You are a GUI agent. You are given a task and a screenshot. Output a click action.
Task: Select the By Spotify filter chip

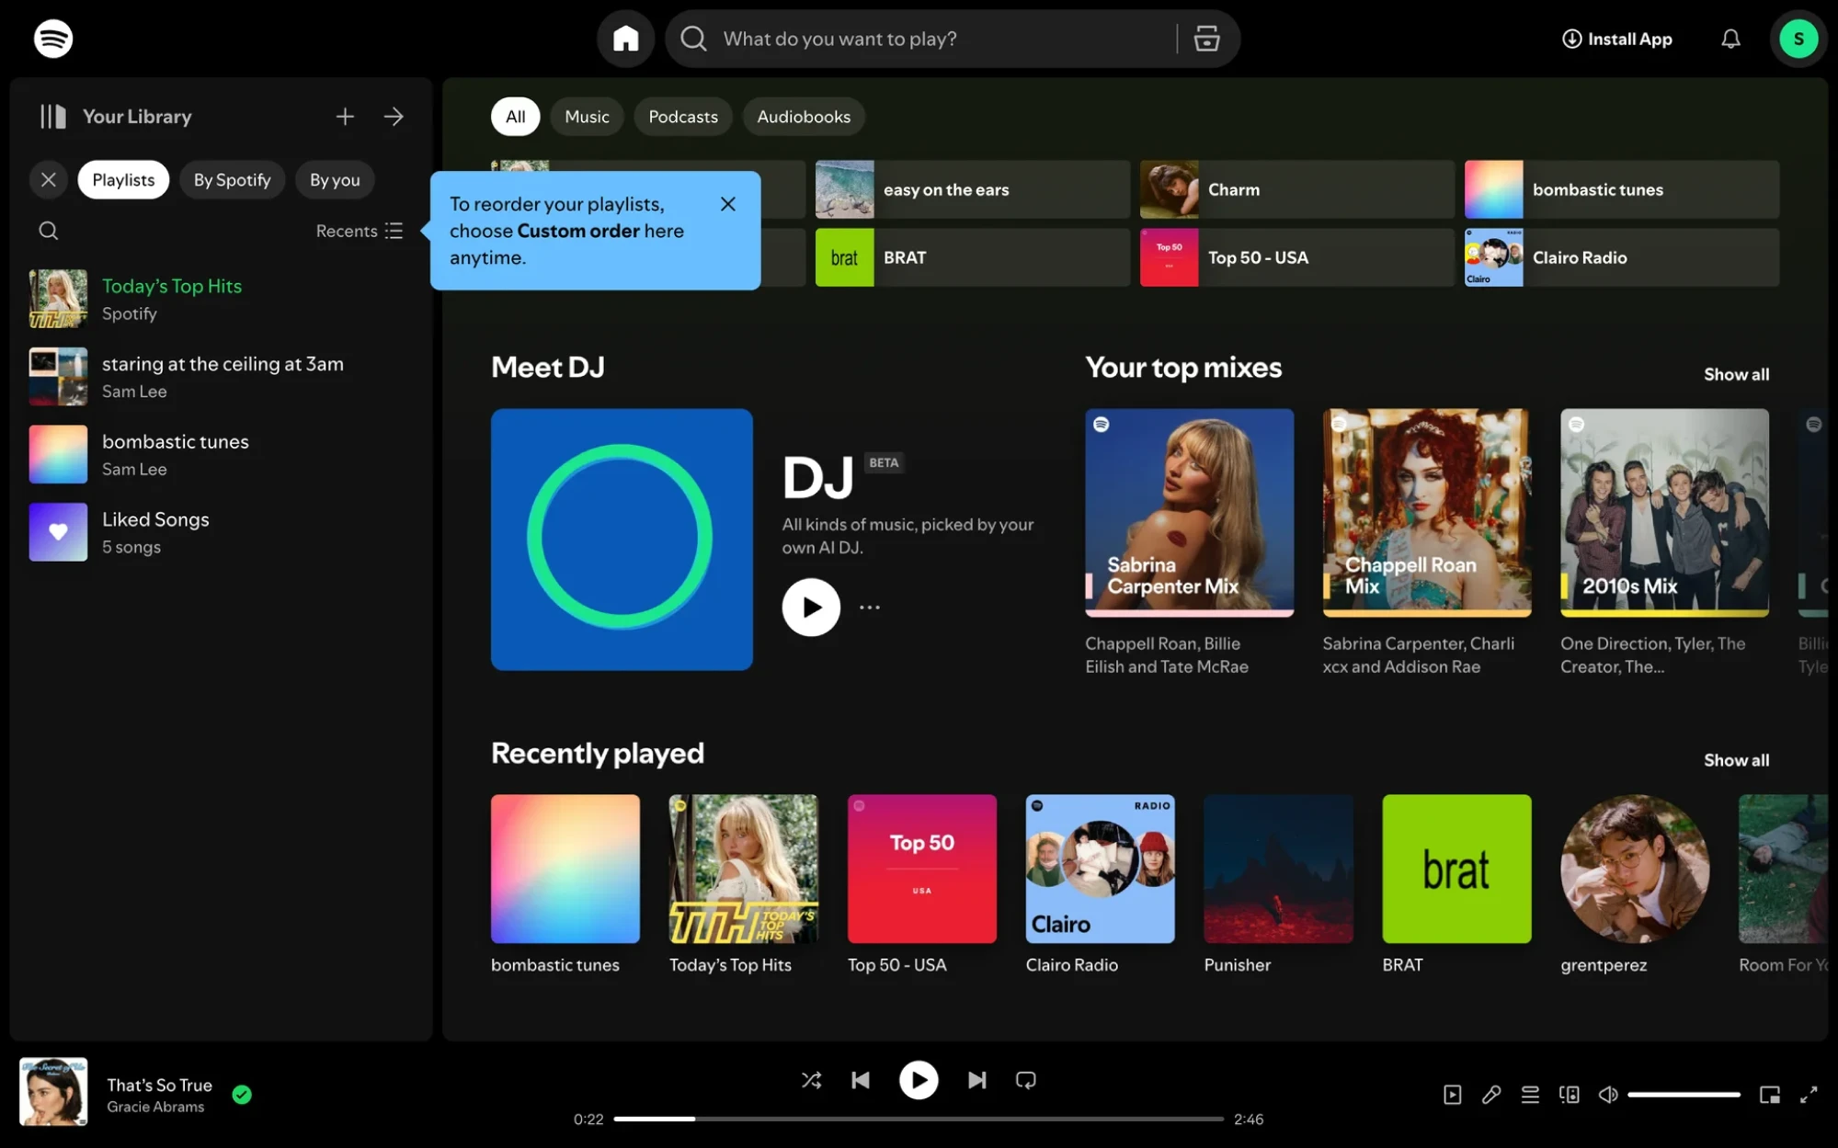[232, 180]
